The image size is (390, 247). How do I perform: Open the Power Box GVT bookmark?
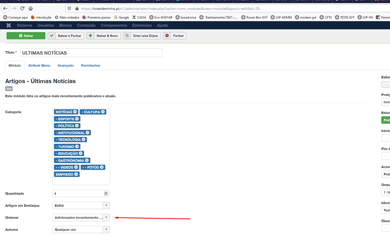pos(254,18)
